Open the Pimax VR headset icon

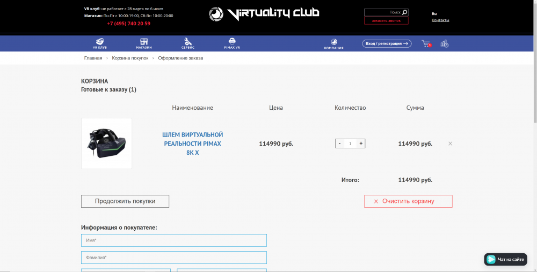tap(232, 43)
